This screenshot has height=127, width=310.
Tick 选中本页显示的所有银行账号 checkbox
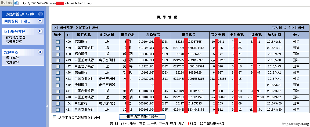[x=54, y=117]
